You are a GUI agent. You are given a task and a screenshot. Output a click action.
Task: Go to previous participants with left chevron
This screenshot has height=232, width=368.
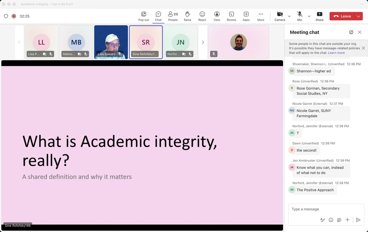[19, 42]
